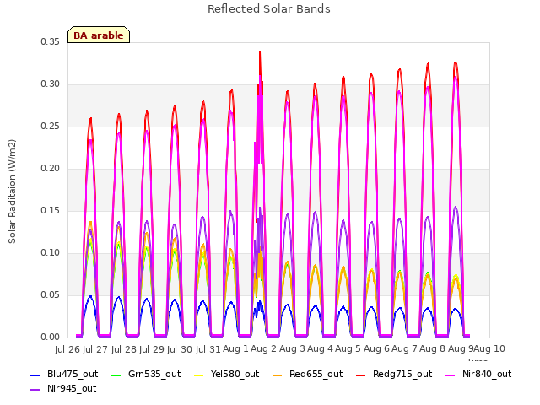Click the Jul 31 x-axis date label

(208, 349)
